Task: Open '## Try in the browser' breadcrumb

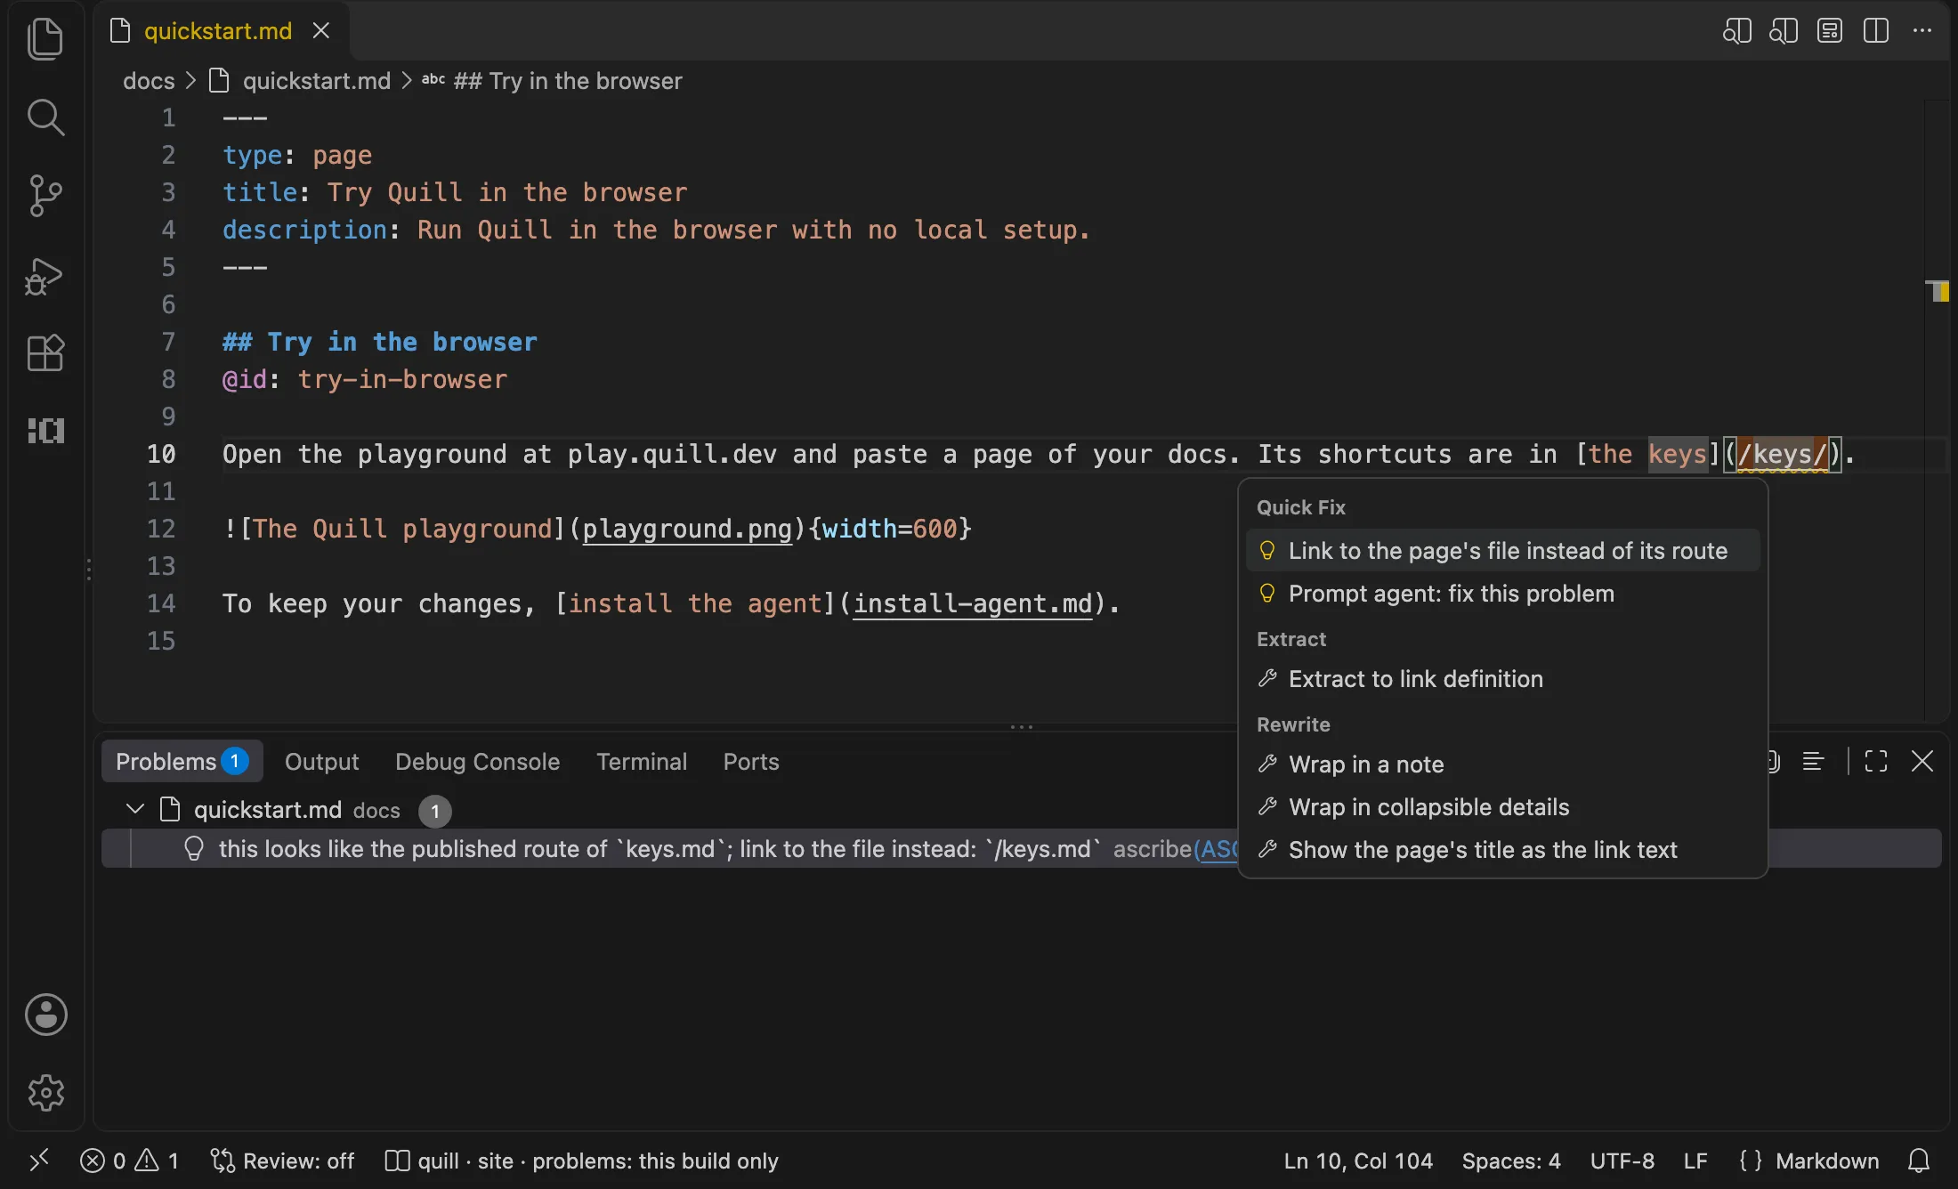Action: click(568, 81)
